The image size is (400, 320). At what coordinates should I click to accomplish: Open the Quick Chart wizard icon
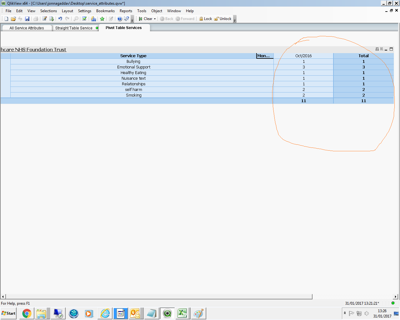coord(93,19)
